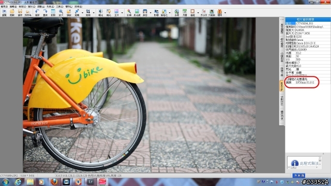Undo using the blue back arrow icon
This screenshot has height=186, width=331.
[37, 12]
